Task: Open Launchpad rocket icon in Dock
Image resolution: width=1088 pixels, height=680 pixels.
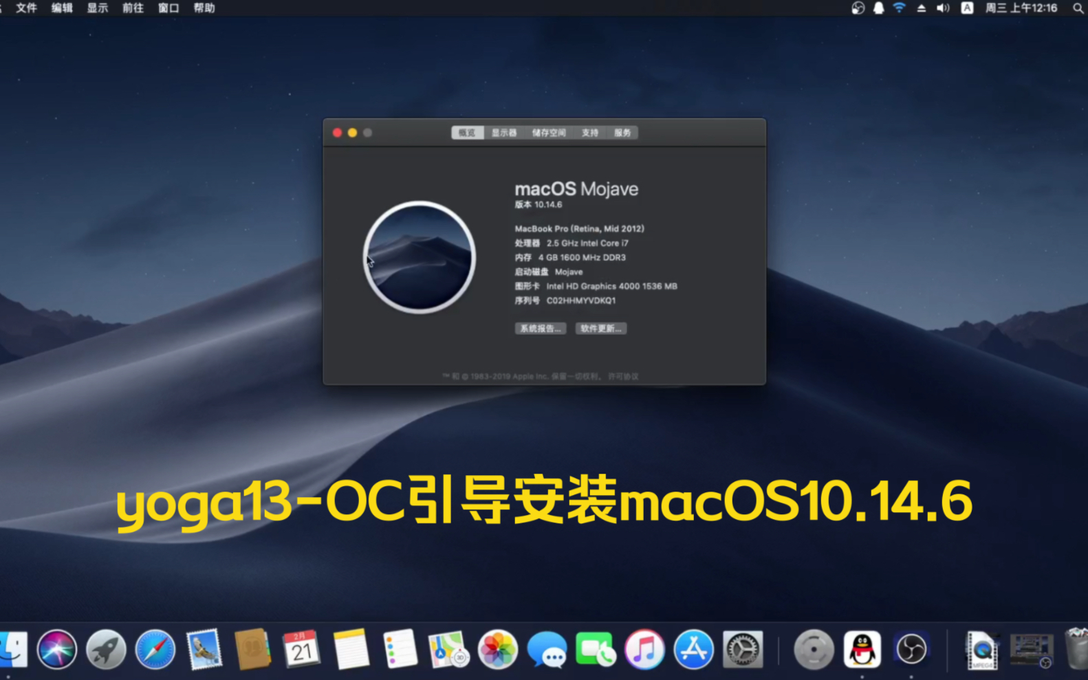Action: point(106,649)
